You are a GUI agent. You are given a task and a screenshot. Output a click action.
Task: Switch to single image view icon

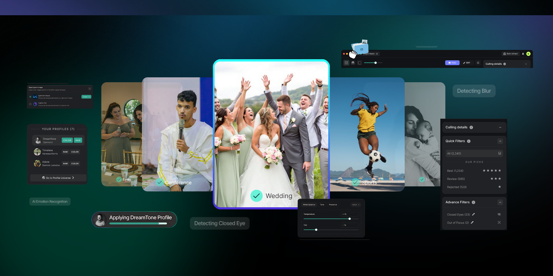(359, 63)
